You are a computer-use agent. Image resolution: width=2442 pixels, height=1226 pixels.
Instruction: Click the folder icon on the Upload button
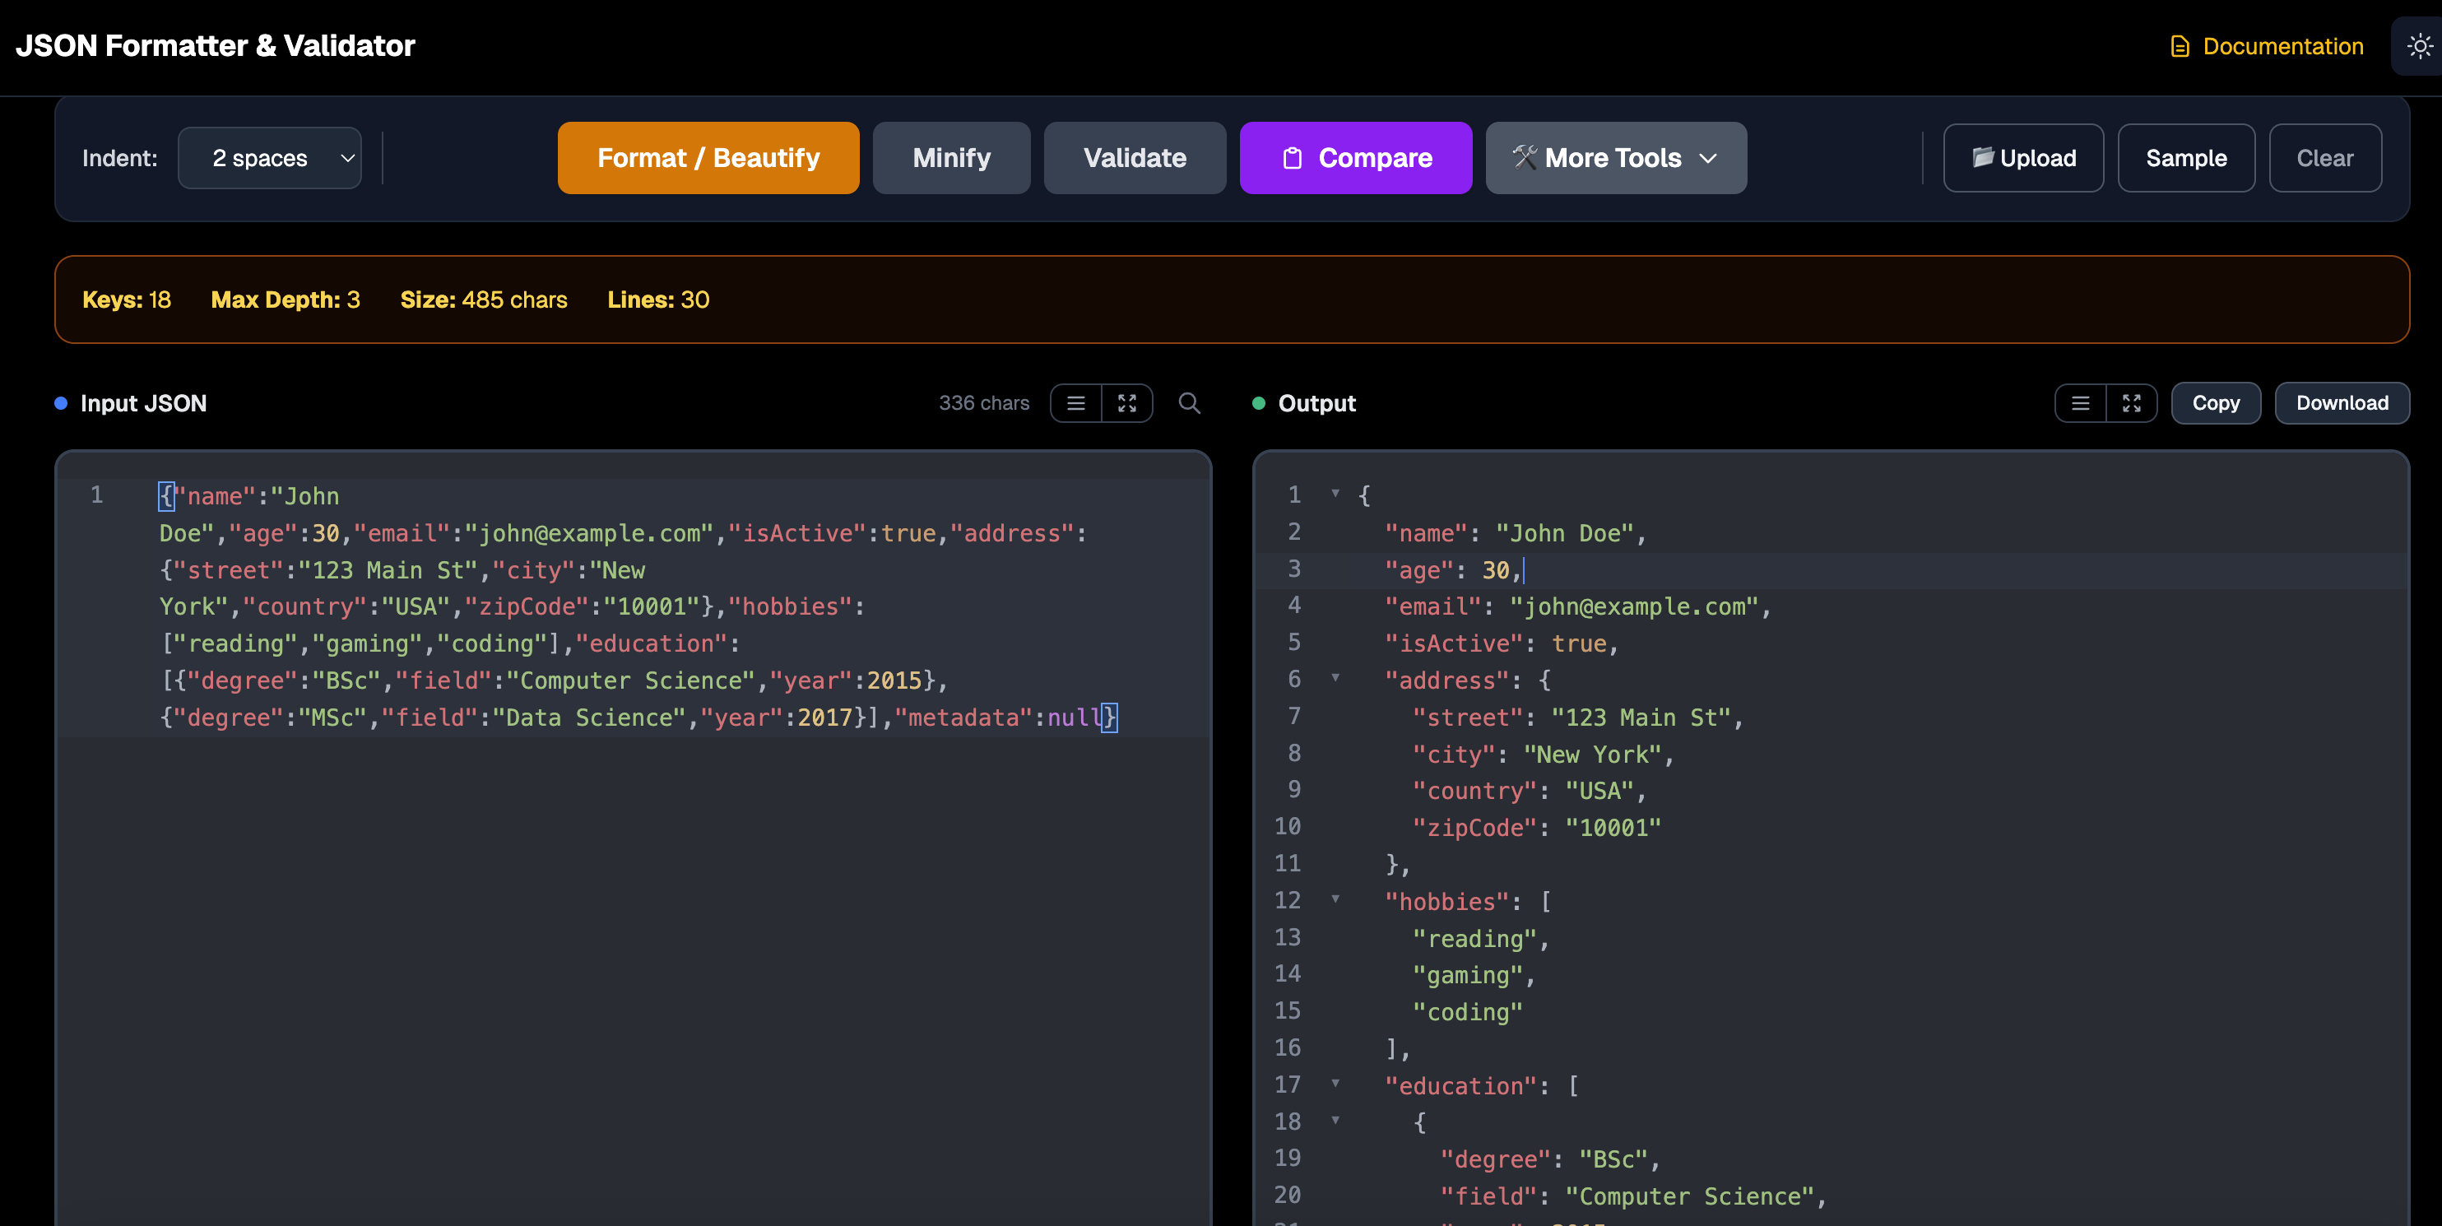(1985, 157)
